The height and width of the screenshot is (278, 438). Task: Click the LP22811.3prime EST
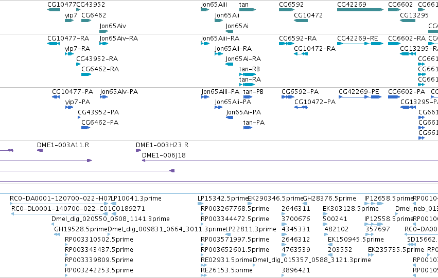[228, 234]
